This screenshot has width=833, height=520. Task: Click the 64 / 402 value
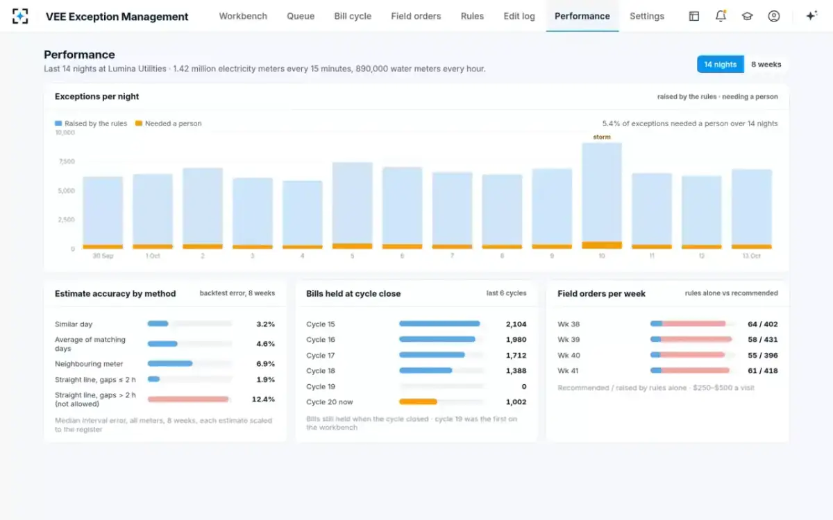coord(763,324)
